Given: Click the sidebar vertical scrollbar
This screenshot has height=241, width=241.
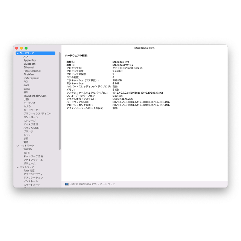Looking at the screenshot, I should pos(59,101).
